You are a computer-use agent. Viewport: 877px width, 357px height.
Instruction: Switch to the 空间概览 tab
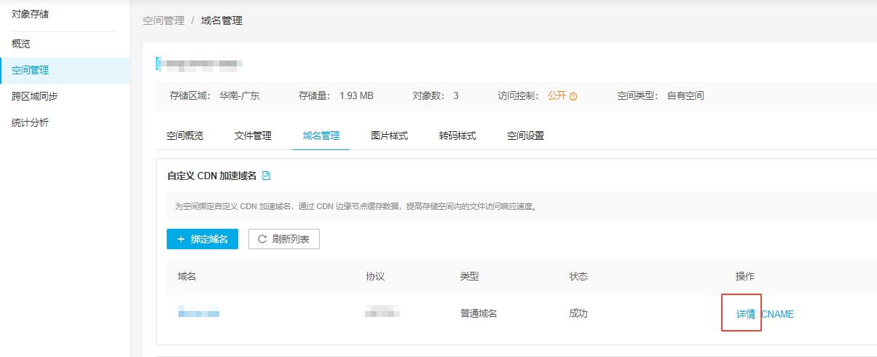click(185, 136)
